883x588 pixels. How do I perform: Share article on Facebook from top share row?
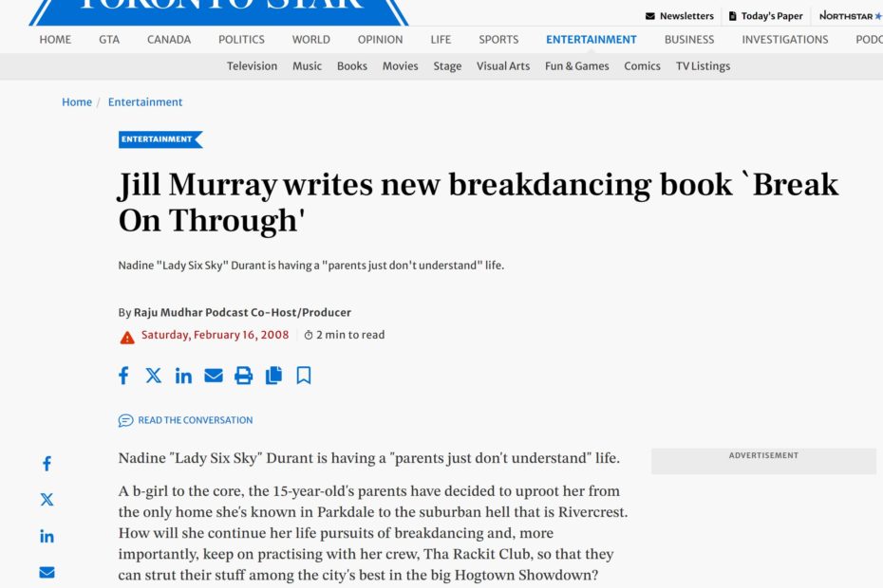point(123,376)
